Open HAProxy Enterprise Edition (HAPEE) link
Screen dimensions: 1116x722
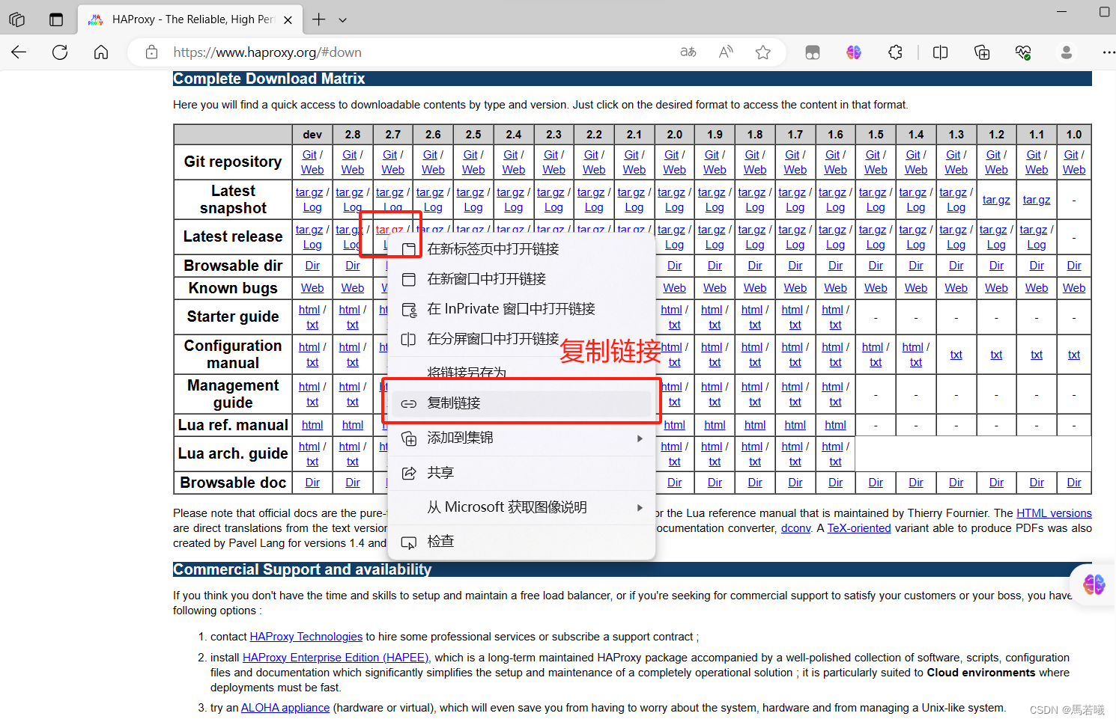pos(336,658)
